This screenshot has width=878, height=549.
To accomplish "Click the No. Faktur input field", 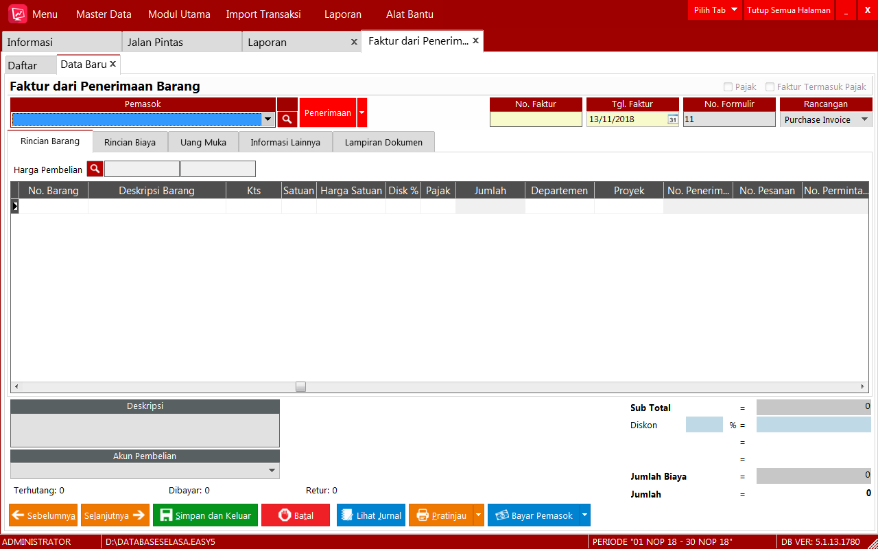I will coord(536,119).
